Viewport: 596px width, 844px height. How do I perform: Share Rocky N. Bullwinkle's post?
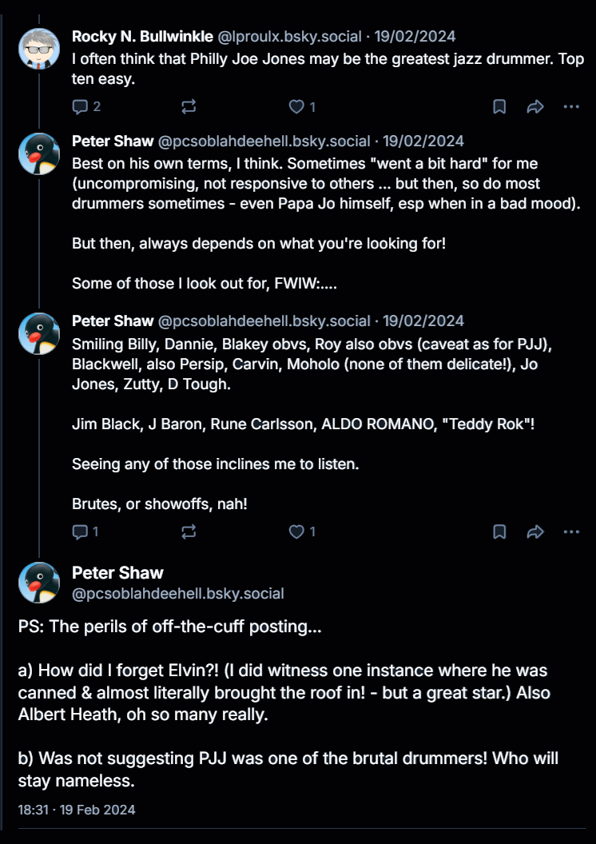point(535,107)
